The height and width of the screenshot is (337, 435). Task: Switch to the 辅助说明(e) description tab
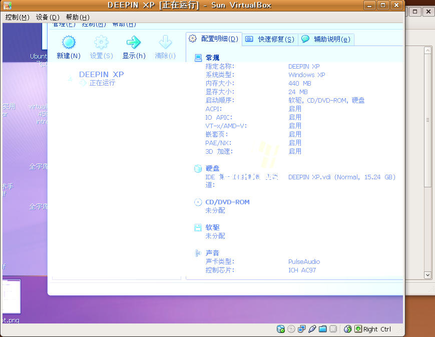[x=326, y=39]
